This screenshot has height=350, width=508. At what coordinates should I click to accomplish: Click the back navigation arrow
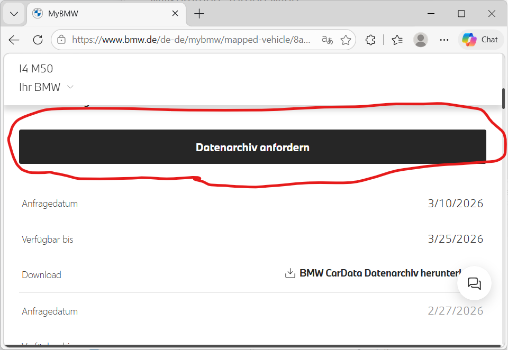[14, 40]
